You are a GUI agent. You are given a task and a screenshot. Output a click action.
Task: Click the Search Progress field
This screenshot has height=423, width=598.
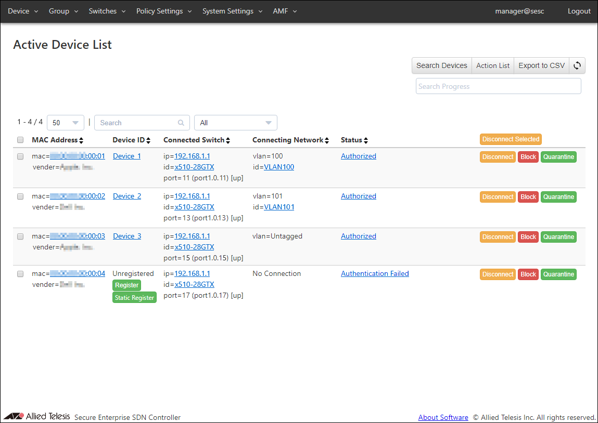click(x=498, y=86)
